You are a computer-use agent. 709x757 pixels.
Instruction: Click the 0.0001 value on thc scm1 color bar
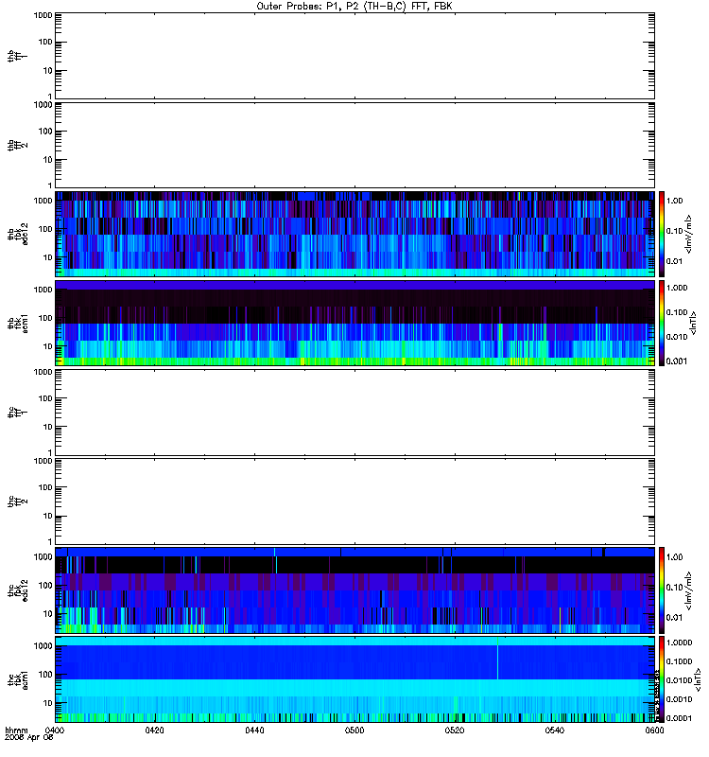point(679,718)
